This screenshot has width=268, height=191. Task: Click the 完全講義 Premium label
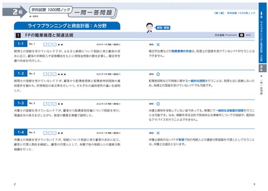click(226, 35)
